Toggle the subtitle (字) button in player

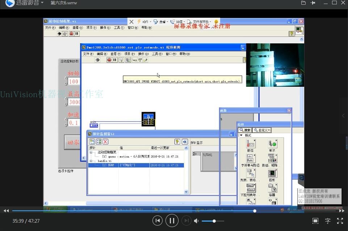[328, 221]
